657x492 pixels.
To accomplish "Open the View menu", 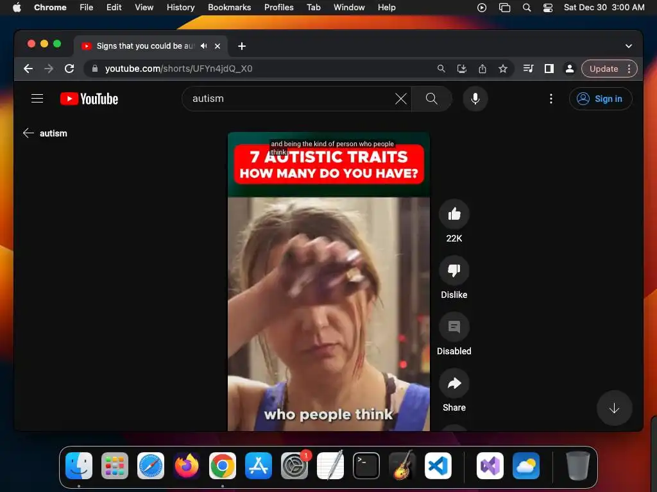I will (x=144, y=8).
